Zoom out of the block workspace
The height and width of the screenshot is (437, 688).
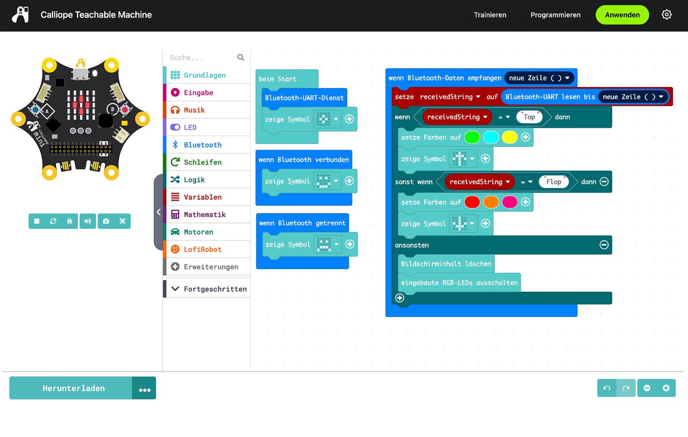[x=647, y=388]
